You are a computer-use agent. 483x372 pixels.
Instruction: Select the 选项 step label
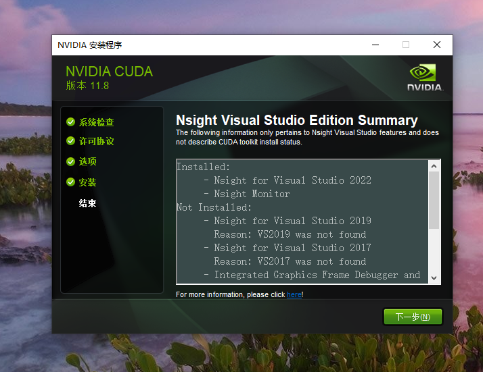tap(87, 161)
